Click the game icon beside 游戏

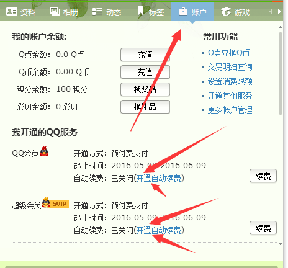click(x=226, y=11)
